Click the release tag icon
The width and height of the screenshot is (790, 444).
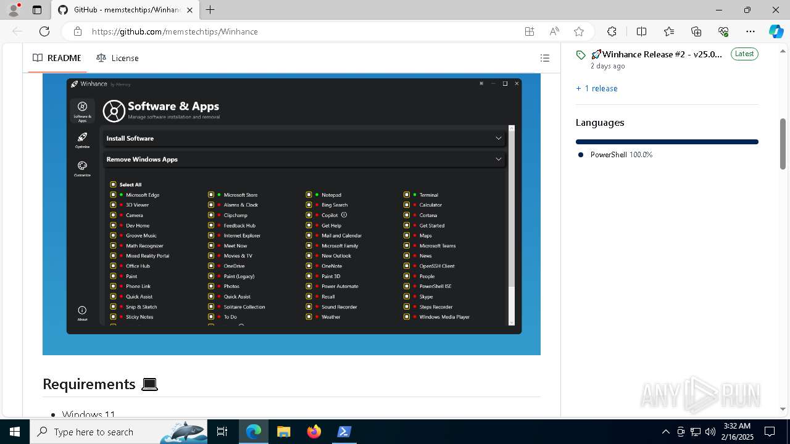pyautogui.click(x=581, y=55)
